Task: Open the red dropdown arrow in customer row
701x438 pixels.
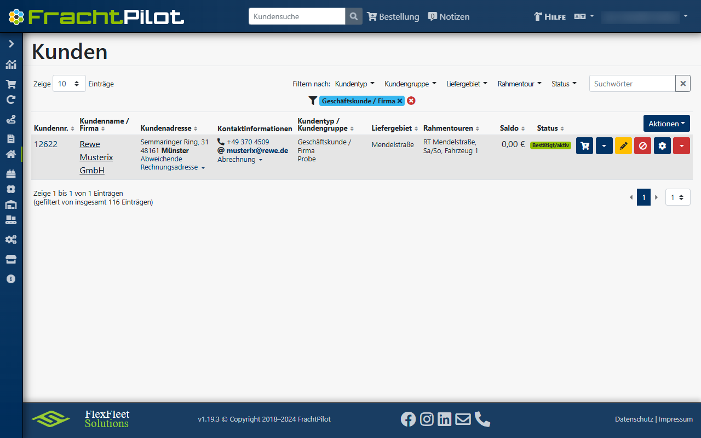Action: (x=681, y=146)
